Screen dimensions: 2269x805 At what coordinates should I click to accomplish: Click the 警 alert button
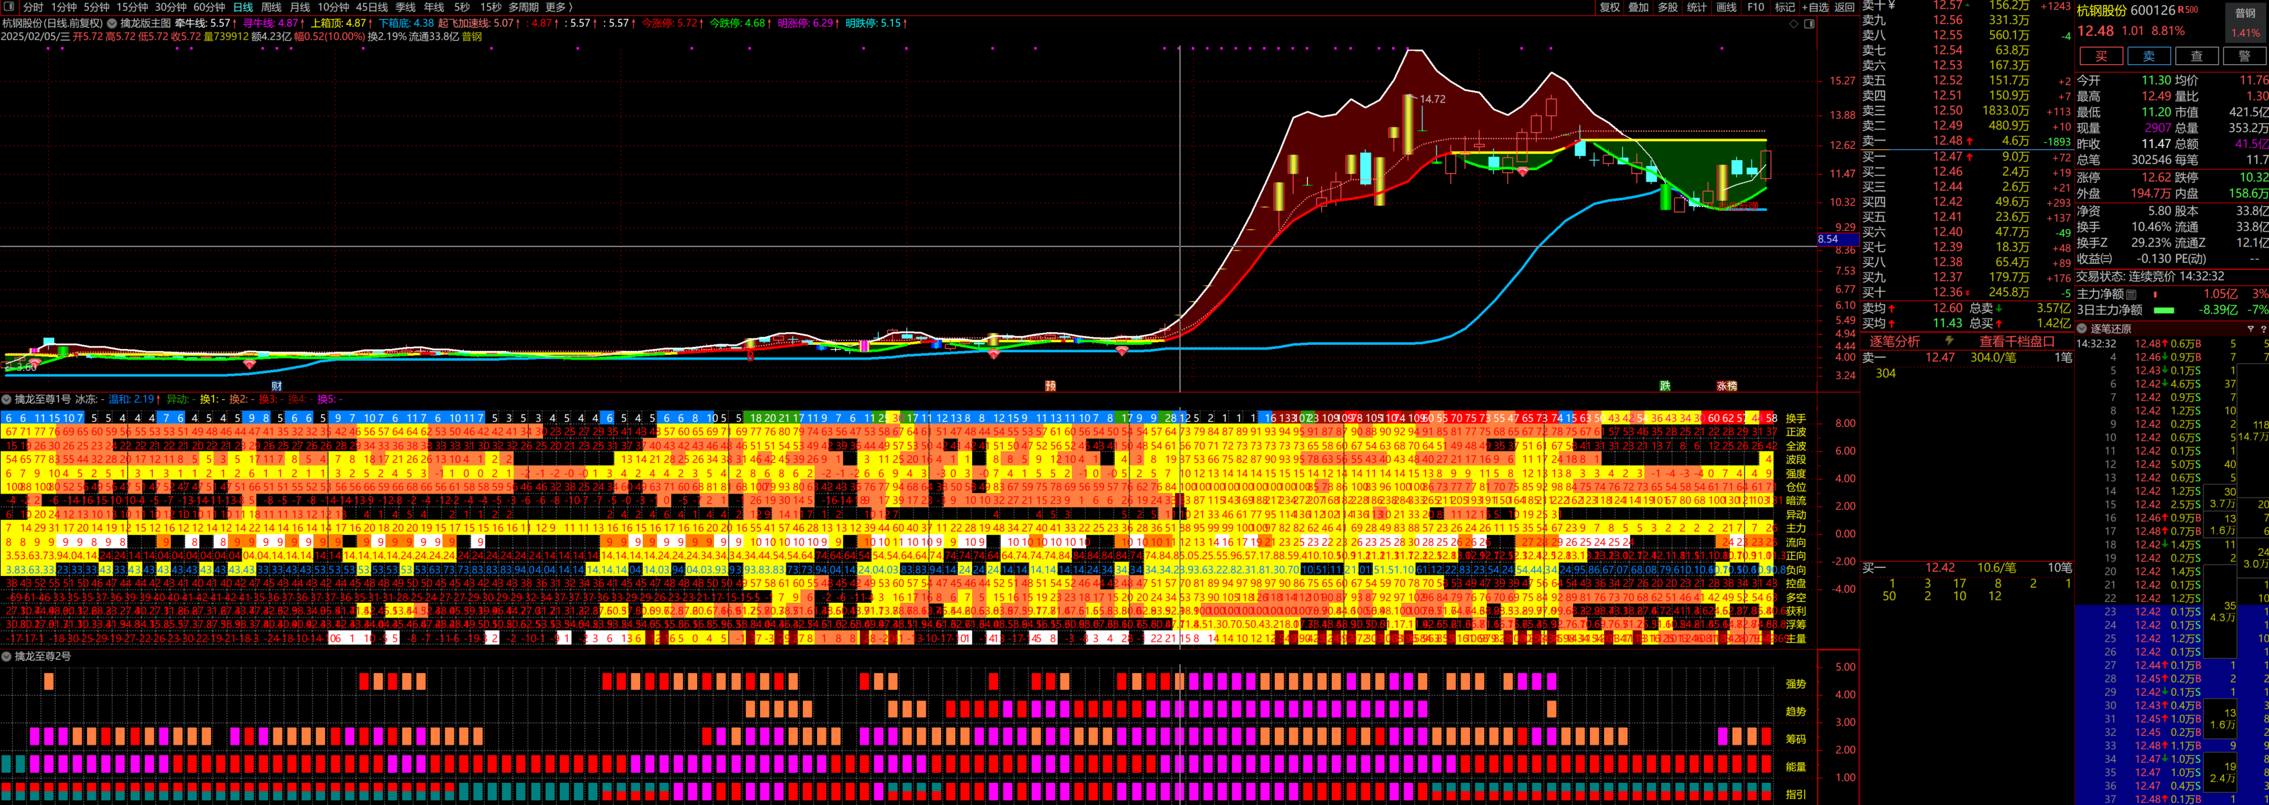coord(2244,56)
